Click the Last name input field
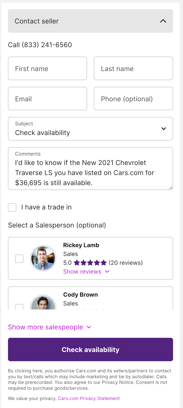The height and width of the screenshot is (408, 183). pyautogui.click(x=133, y=69)
